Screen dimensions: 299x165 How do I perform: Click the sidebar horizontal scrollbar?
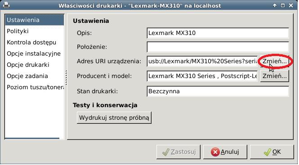(32, 139)
